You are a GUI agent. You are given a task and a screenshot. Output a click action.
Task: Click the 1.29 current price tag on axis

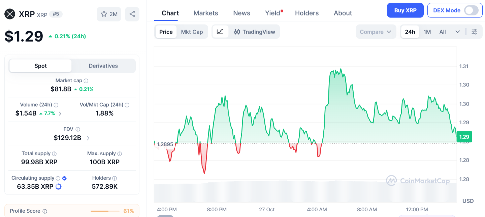point(464,137)
